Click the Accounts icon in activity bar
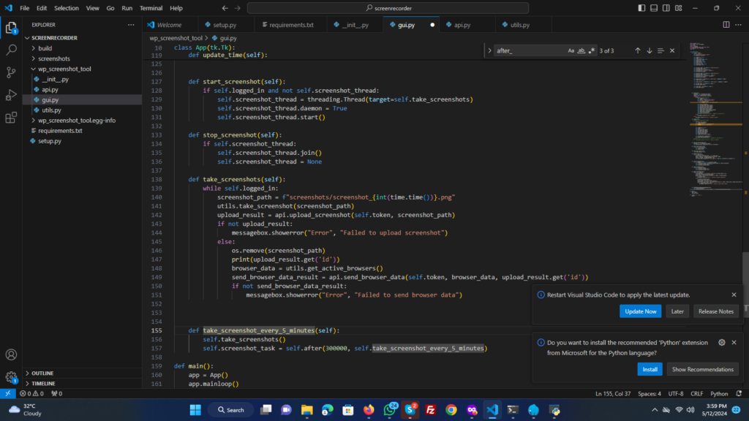This screenshot has width=749, height=421. click(11, 354)
